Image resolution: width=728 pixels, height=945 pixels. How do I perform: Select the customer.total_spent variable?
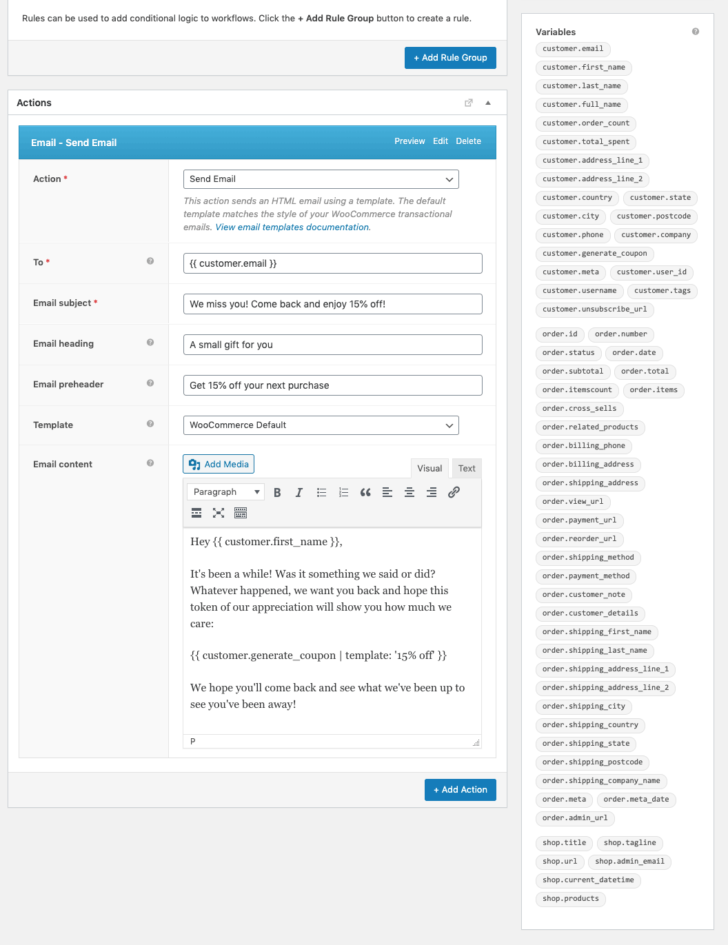pyautogui.click(x=586, y=142)
